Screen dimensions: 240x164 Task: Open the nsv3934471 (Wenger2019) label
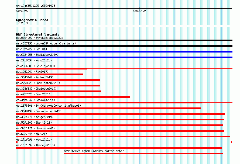tap(35, 117)
